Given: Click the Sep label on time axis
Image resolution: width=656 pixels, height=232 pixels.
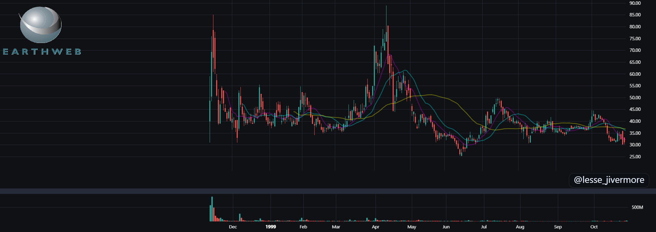Looking at the screenshot, I should coord(558,227).
